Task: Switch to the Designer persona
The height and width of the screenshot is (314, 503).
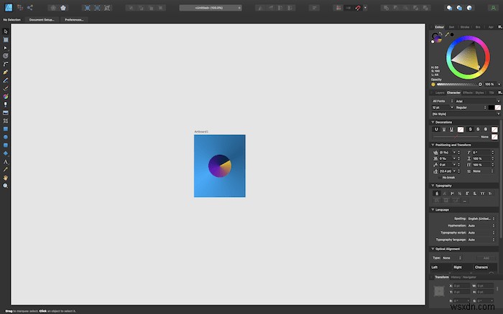Action: (9, 7)
